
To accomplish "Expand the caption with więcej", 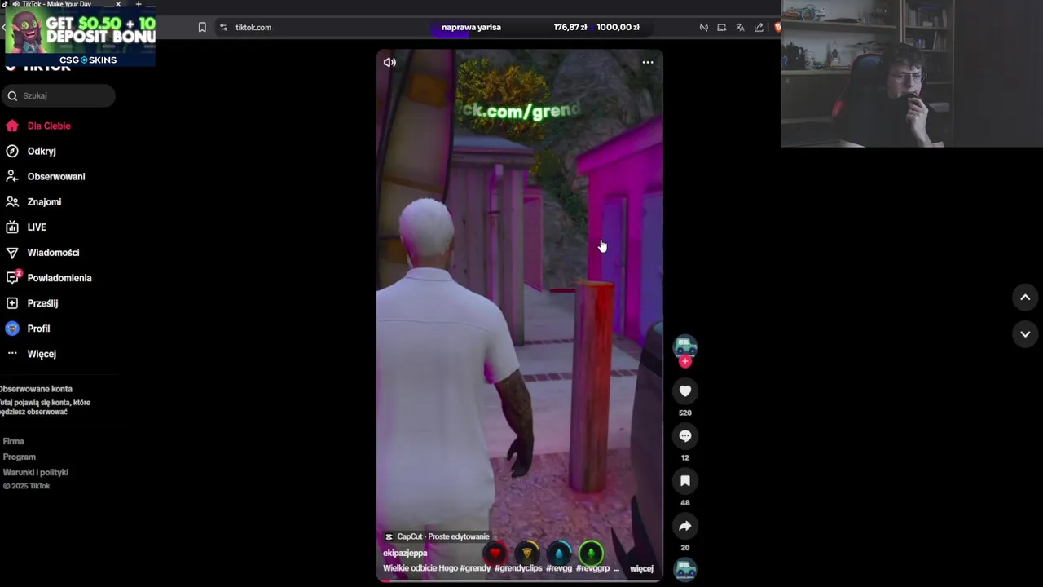I will pyautogui.click(x=641, y=568).
